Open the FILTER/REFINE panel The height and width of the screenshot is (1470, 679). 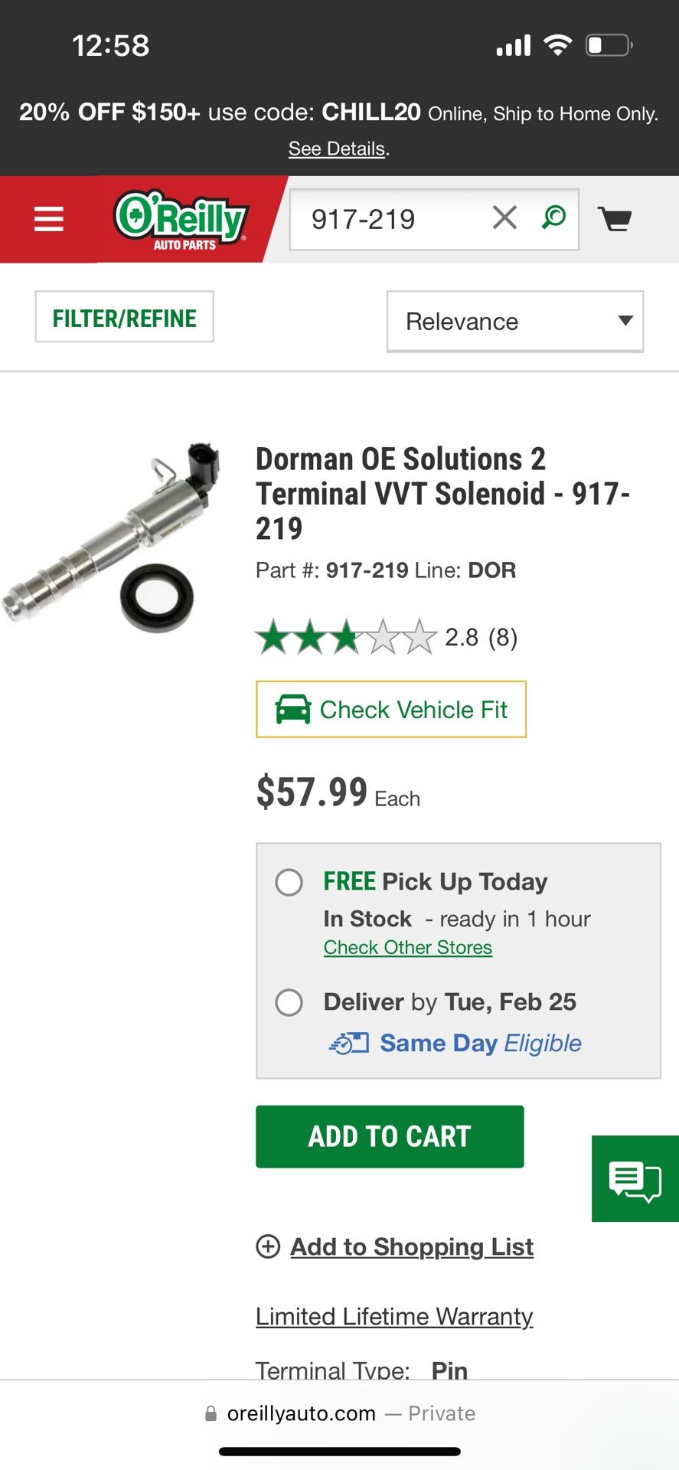(124, 317)
